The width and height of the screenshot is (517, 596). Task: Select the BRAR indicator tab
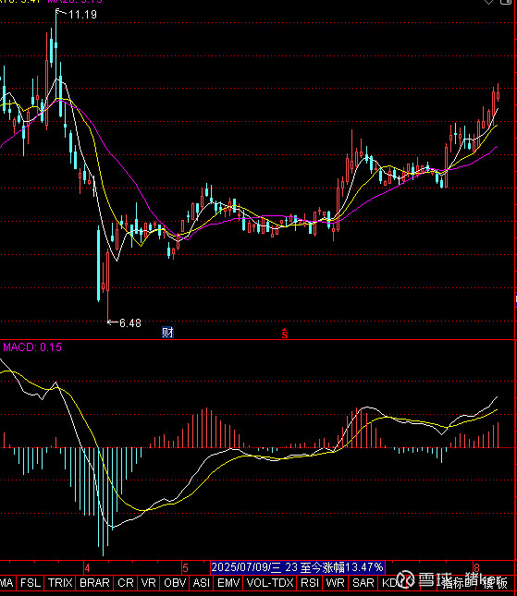(x=94, y=583)
